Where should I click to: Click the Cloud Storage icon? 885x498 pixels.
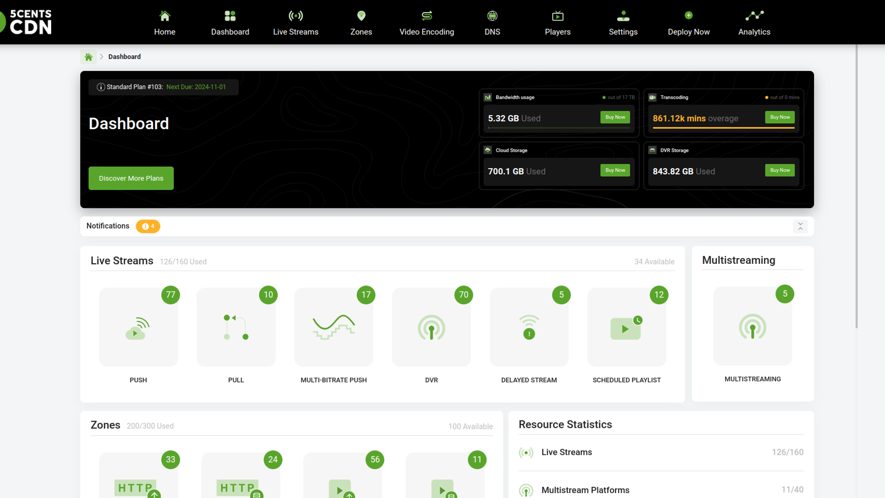coord(488,150)
